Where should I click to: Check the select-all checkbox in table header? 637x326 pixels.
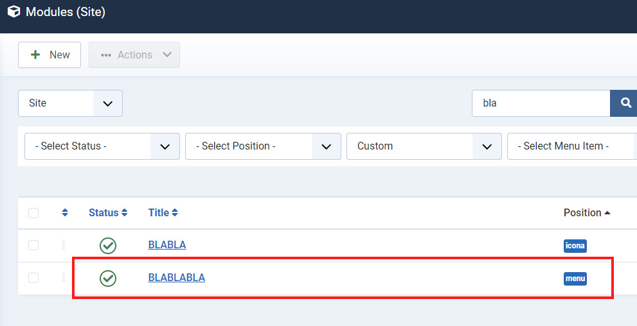pyautogui.click(x=33, y=213)
